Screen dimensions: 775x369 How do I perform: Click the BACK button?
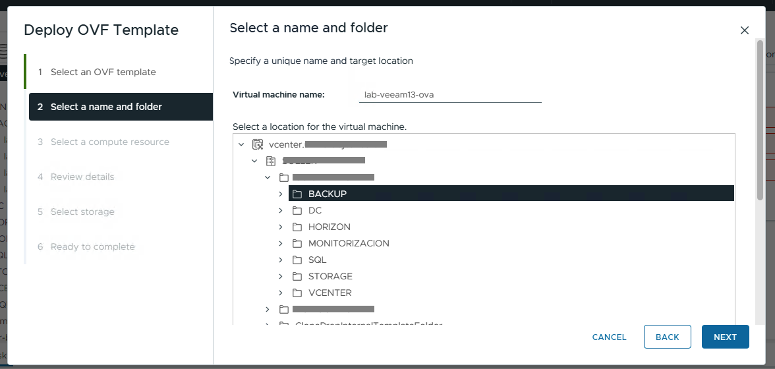click(x=667, y=337)
